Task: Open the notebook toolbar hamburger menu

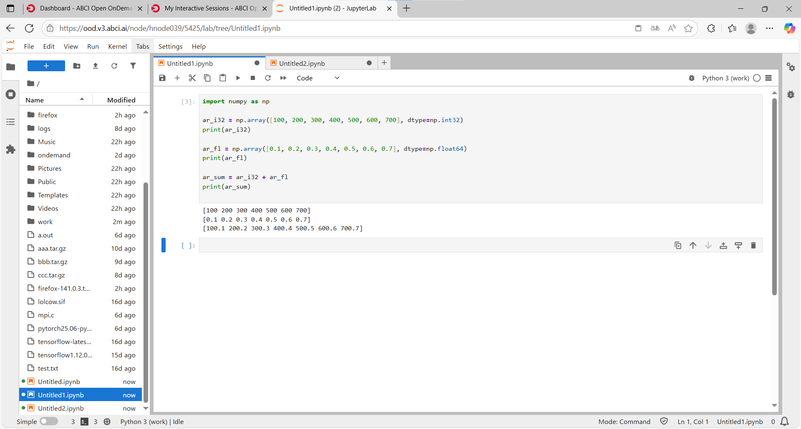Action: tap(769, 78)
